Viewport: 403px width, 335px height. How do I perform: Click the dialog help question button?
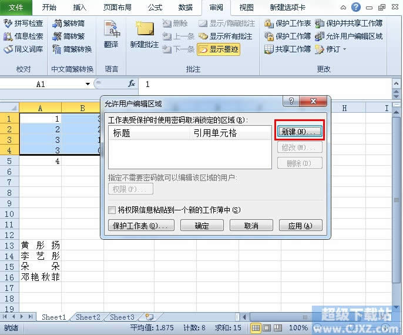click(x=291, y=101)
